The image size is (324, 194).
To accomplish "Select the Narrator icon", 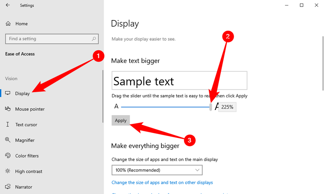I will click(x=7, y=187).
